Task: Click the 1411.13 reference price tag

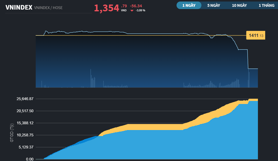Action: coord(256,35)
